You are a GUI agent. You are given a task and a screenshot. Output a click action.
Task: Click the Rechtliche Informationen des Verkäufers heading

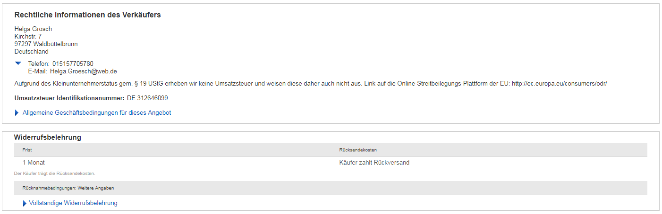(x=87, y=15)
